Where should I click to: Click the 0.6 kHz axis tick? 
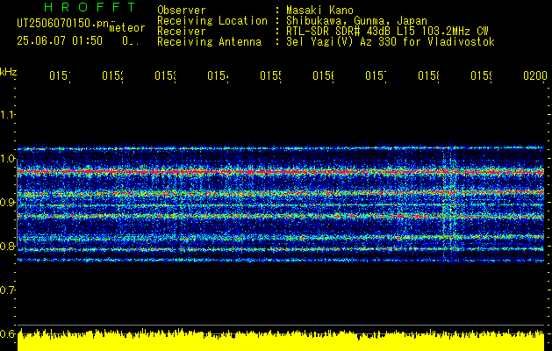point(7,333)
